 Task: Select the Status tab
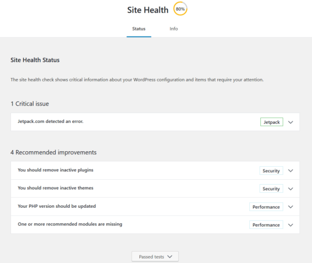138,28
